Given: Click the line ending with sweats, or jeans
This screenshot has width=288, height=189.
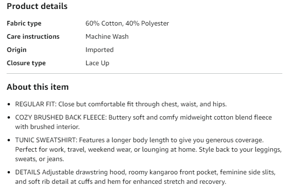Looking at the screenshot, I should point(39,159).
